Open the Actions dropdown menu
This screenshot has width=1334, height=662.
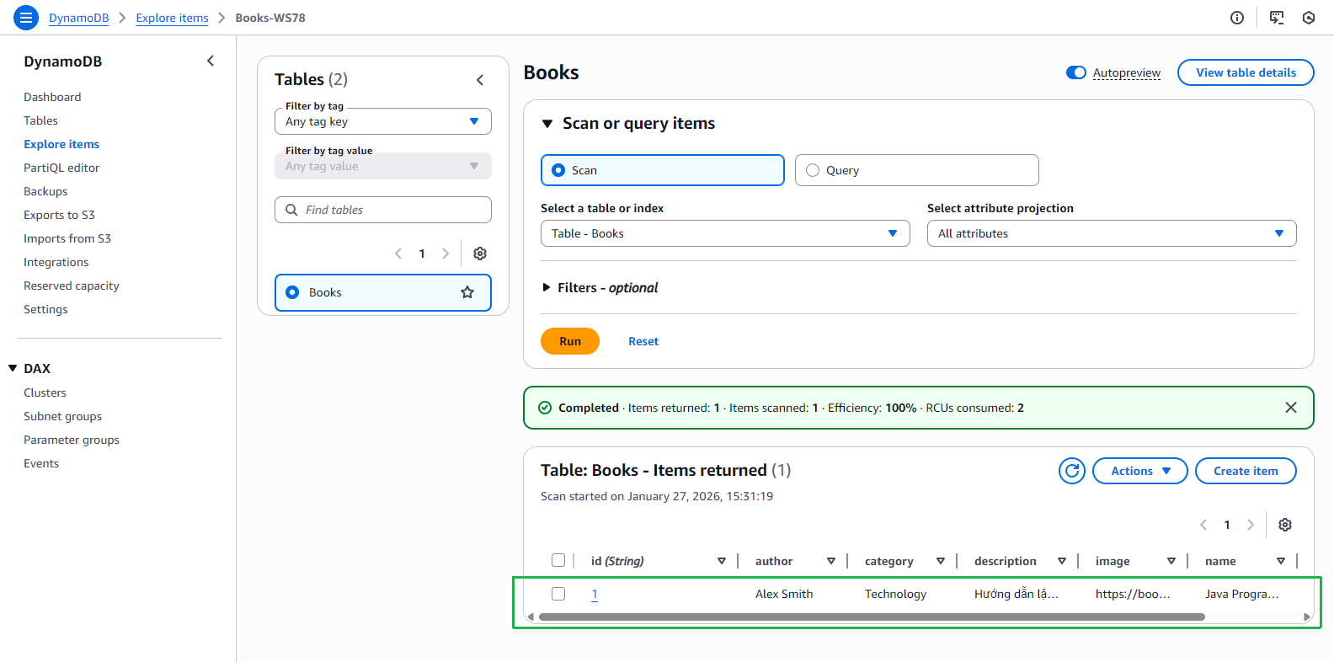pos(1140,471)
